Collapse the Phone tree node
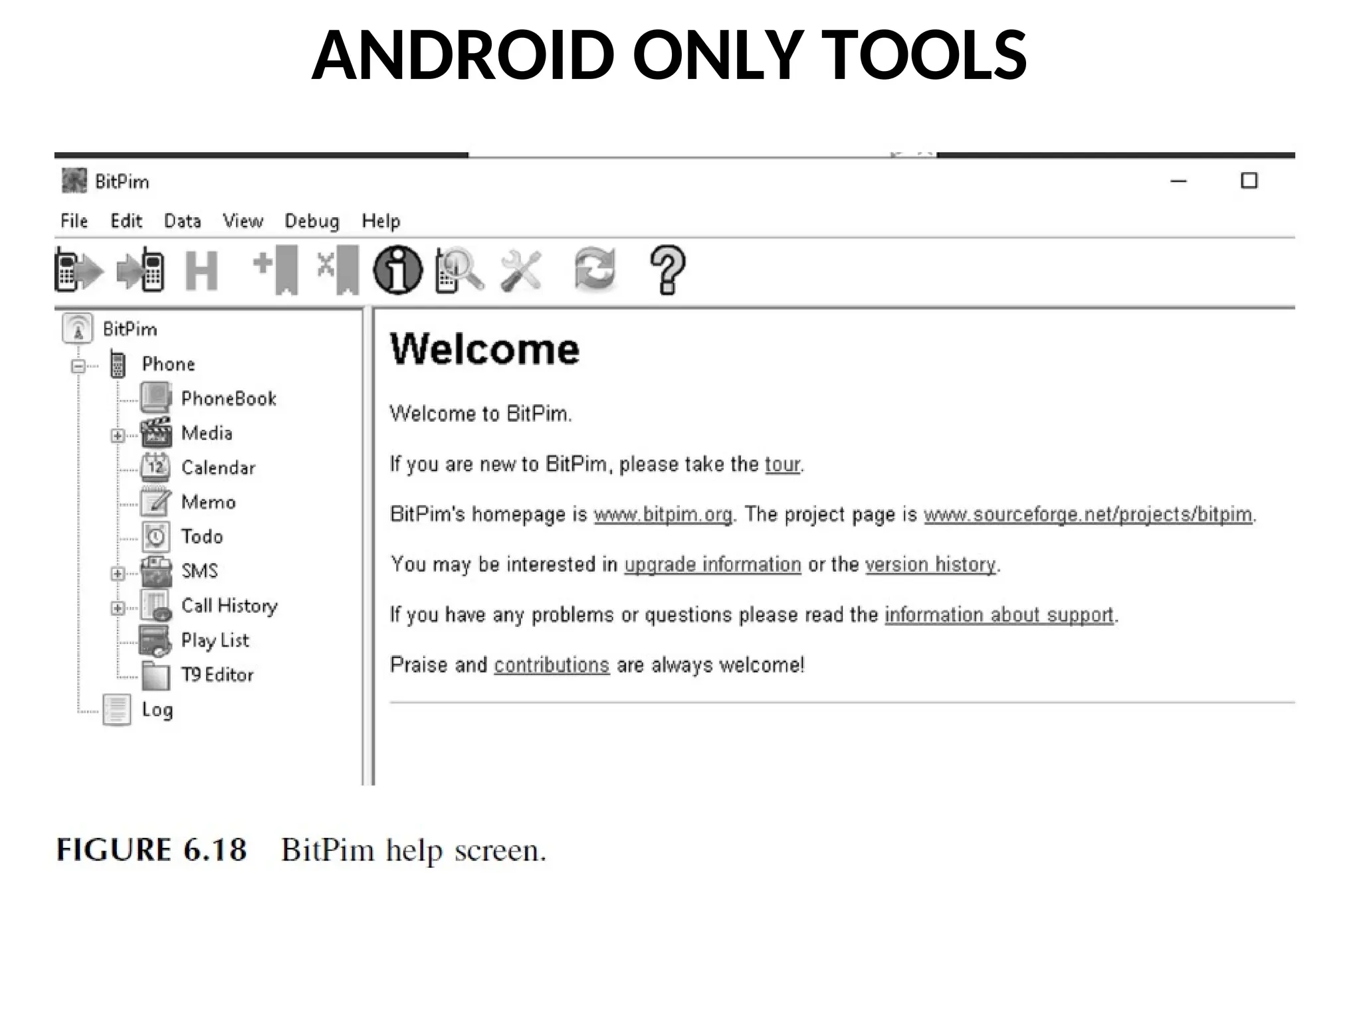This screenshot has height=1020, width=1361. 78,366
